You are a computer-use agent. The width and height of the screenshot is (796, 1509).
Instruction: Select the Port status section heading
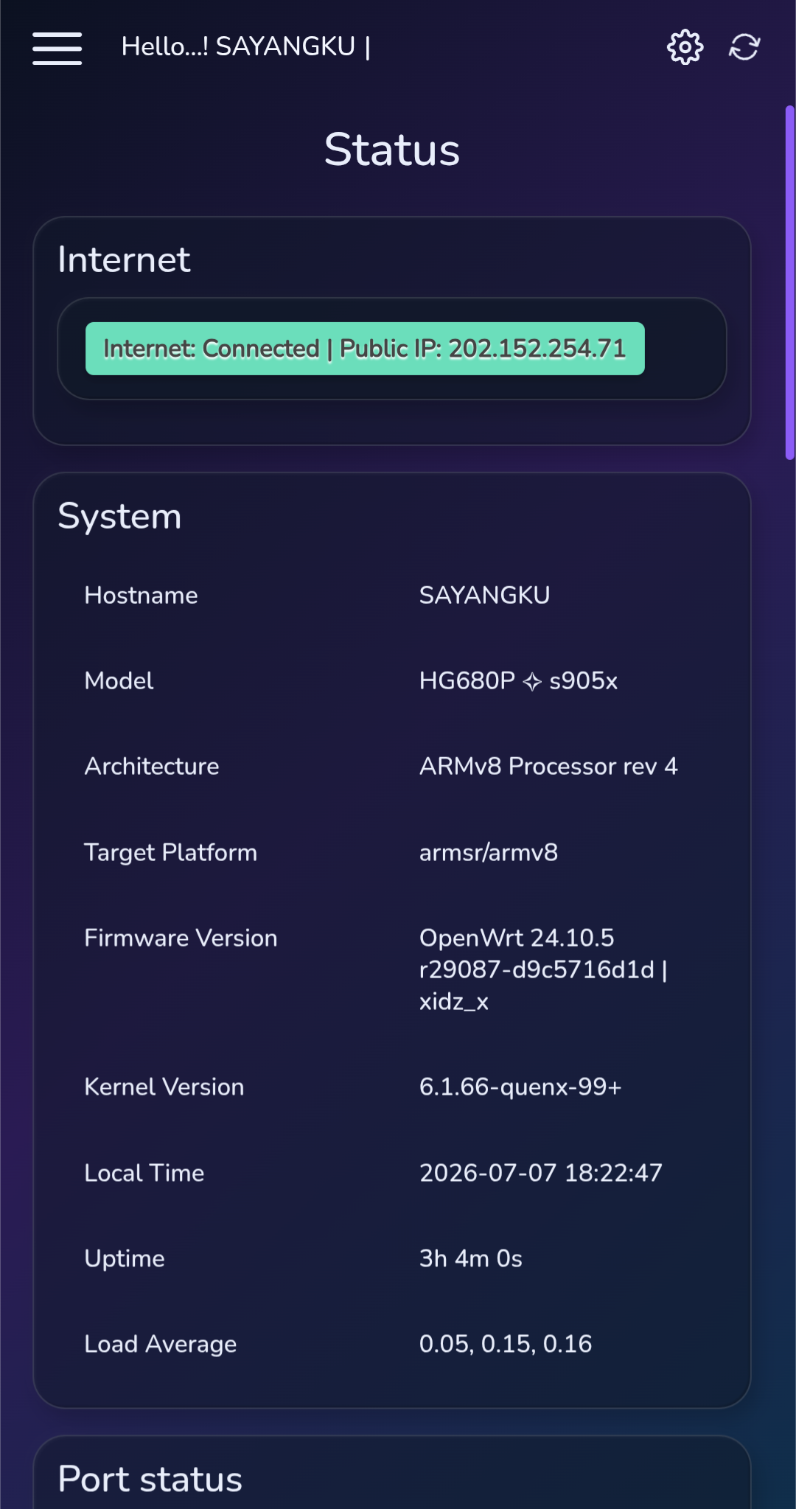[150, 1480]
